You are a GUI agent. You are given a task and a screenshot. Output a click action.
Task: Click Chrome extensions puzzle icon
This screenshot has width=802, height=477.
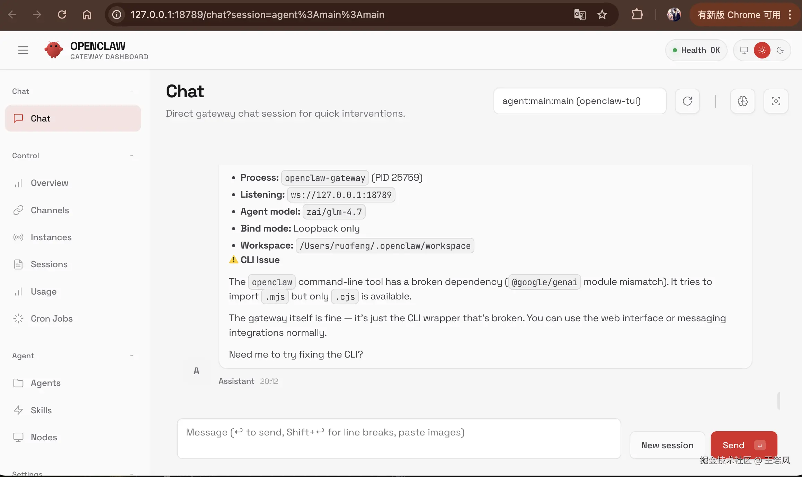[x=637, y=15]
